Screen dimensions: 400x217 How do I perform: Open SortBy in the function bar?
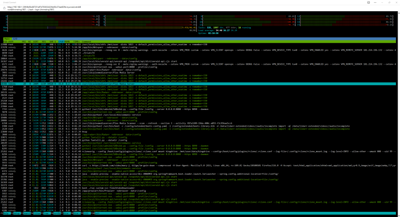(56, 213)
